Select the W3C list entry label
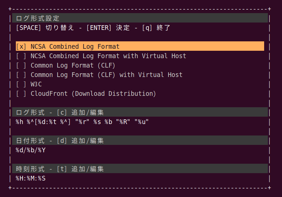Screen dimensions: 282x197 (36, 84)
